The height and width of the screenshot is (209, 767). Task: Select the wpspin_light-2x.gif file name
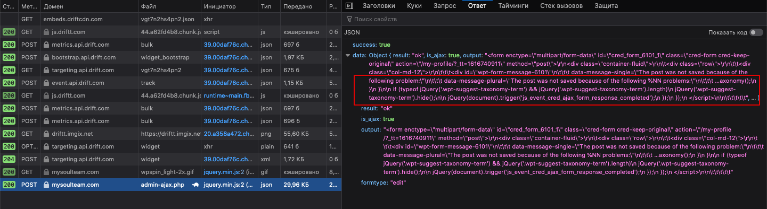pos(167,172)
